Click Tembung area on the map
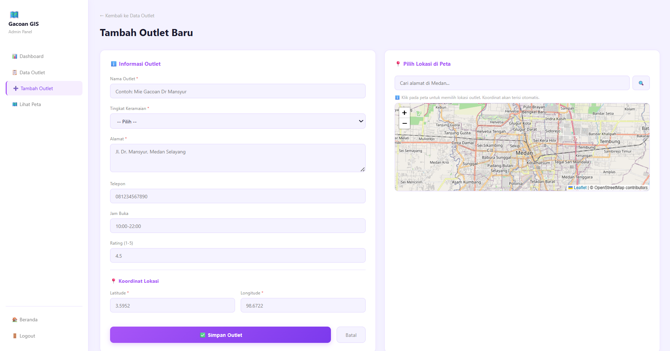Image resolution: width=670 pixels, height=351 pixels. (x=610, y=141)
